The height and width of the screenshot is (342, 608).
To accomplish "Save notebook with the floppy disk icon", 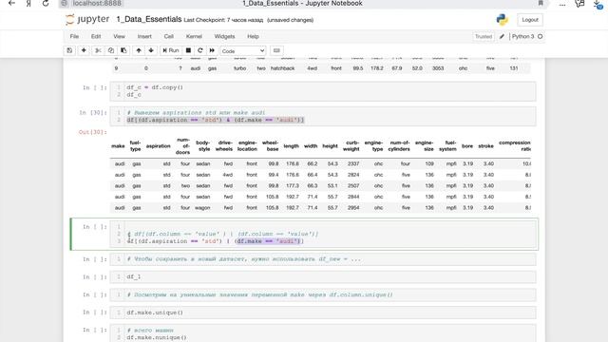I will tap(69, 50).
